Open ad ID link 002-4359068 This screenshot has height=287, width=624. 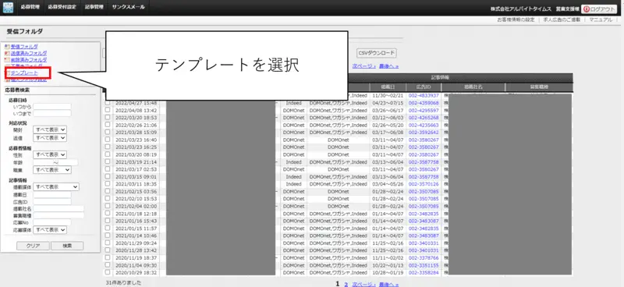(x=424, y=103)
